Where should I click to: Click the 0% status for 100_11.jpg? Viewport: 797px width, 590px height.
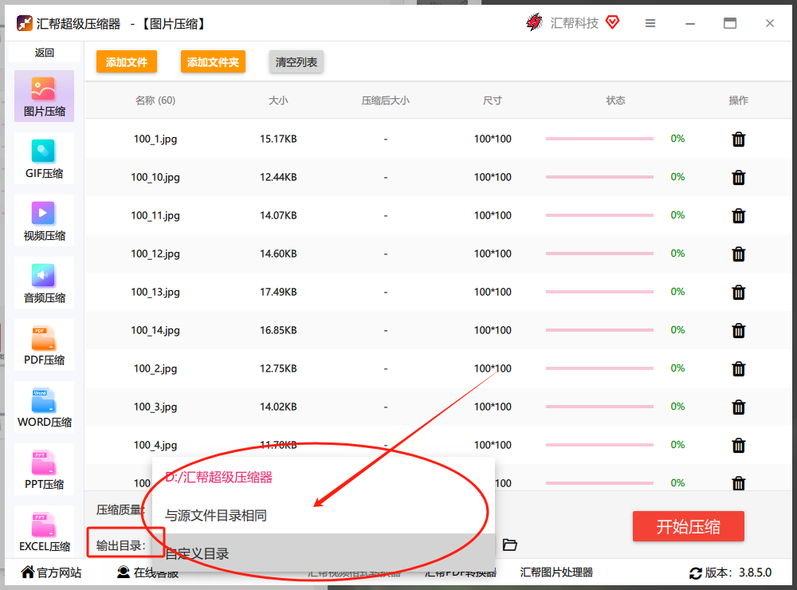click(677, 215)
